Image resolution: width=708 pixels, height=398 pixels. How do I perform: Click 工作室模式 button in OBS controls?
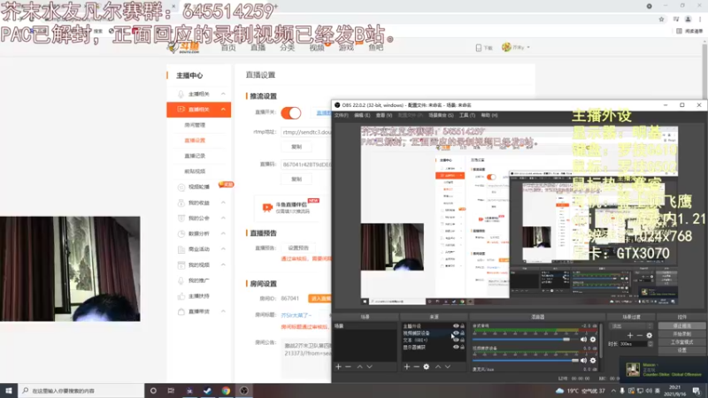click(x=681, y=342)
